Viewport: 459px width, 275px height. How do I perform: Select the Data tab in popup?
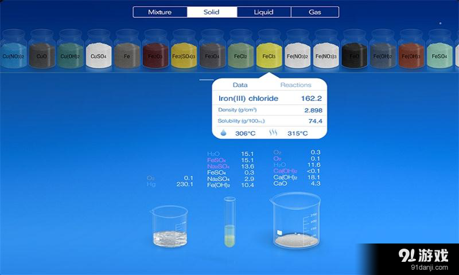pyautogui.click(x=240, y=85)
